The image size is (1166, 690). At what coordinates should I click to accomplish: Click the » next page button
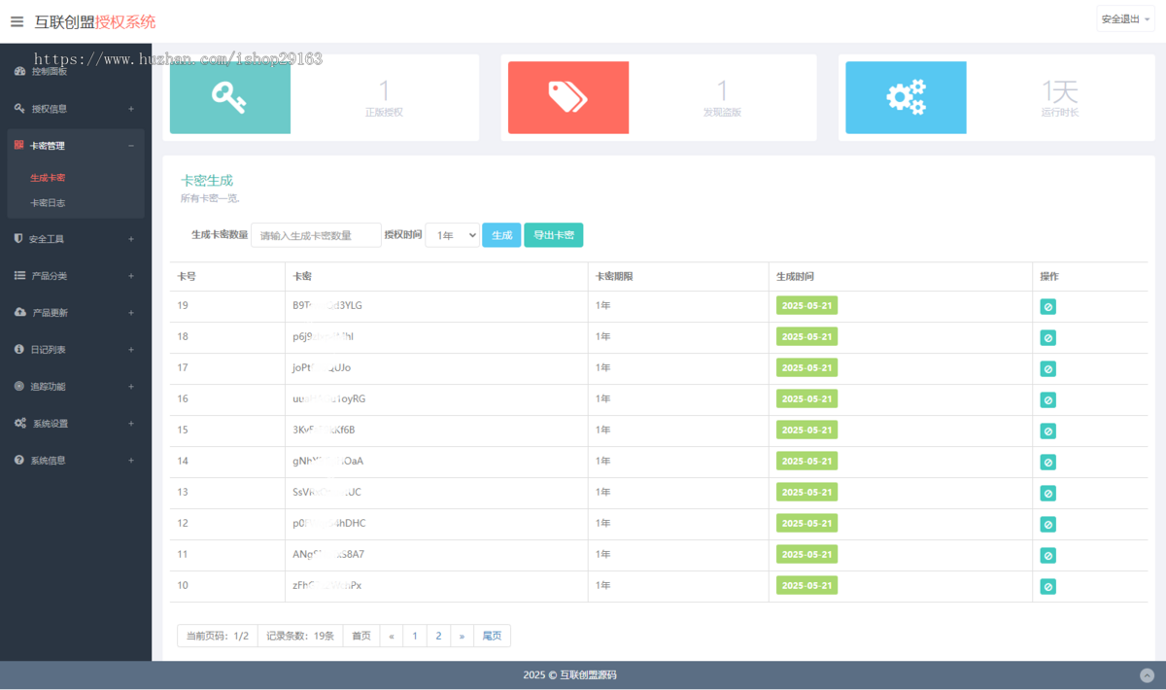(x=462, y=636)
